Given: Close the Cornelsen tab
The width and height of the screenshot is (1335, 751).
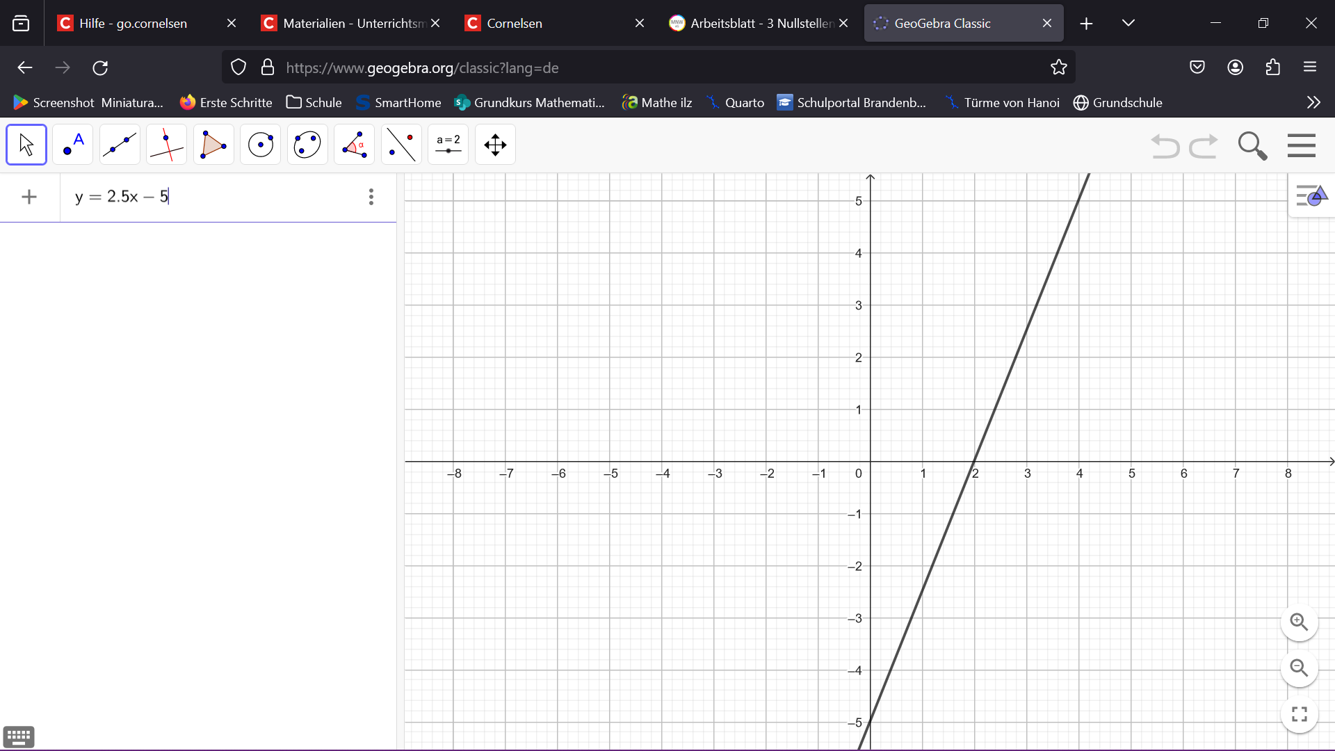Looking at the screenshot, I should (x=640, y=23).
